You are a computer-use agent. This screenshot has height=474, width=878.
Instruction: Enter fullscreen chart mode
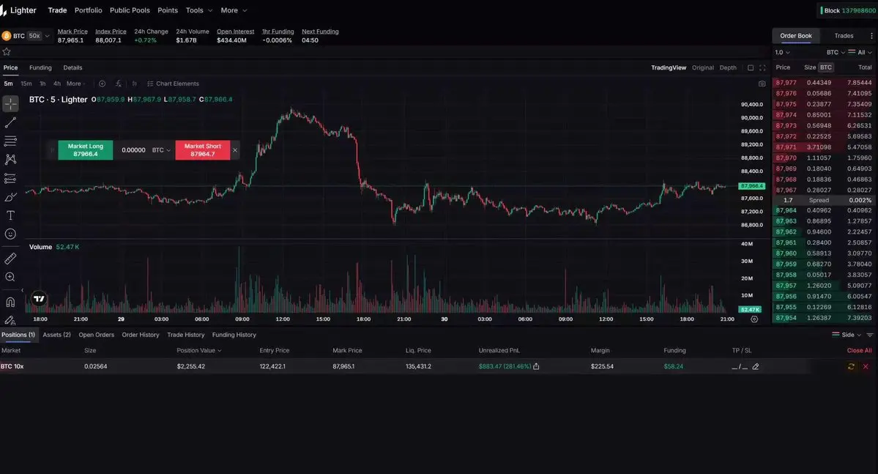click(x=762, y=68)
